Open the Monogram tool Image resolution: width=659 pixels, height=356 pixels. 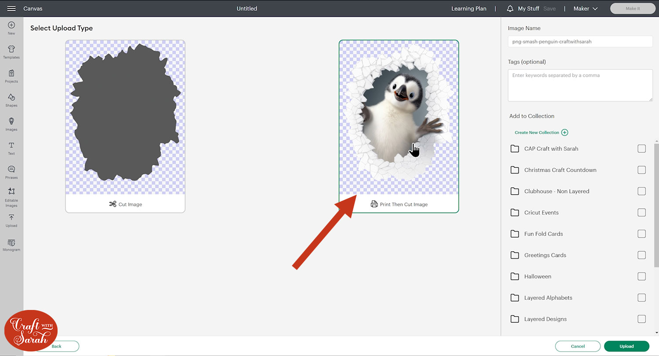(x=11, y=246)
